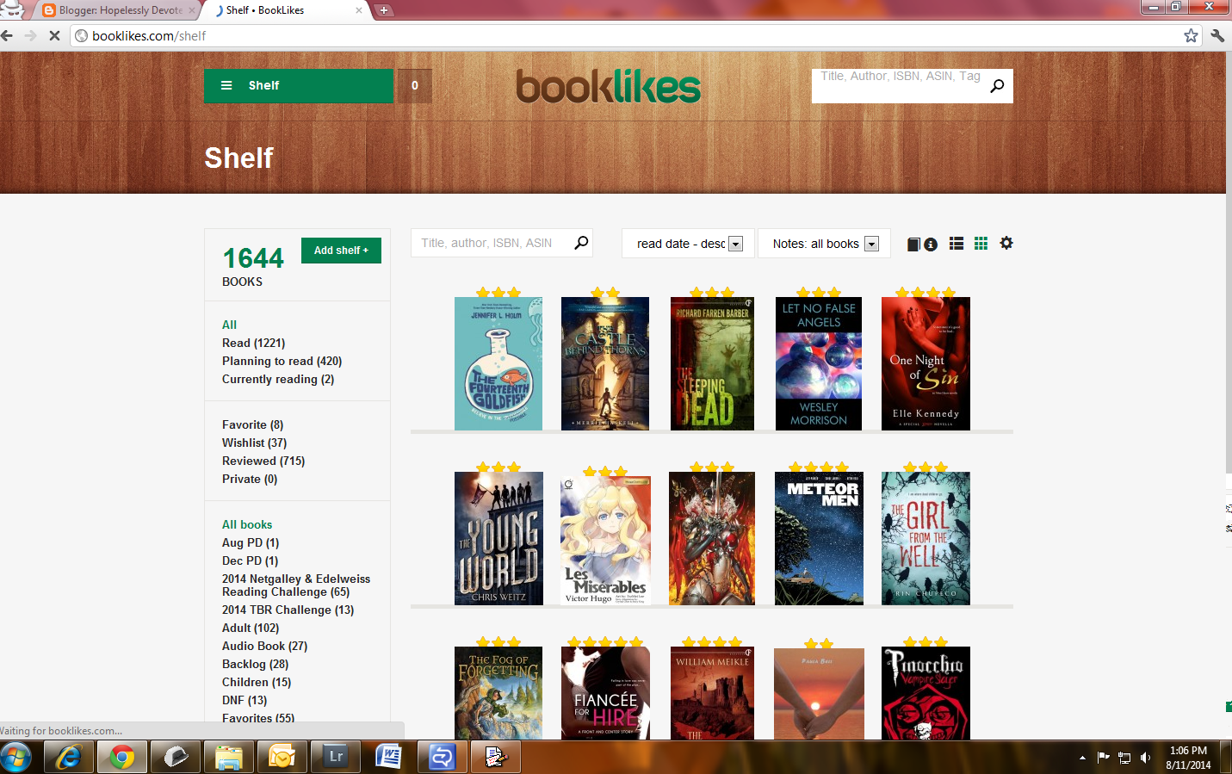
Task: Filter by Read (1221)
Action: (253, 343)
